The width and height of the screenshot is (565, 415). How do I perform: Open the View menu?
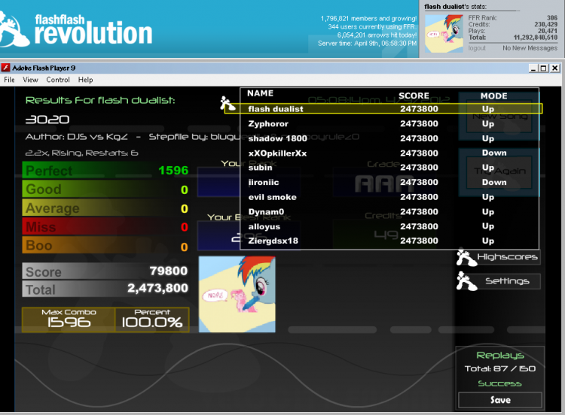click(x=30, y=80)
